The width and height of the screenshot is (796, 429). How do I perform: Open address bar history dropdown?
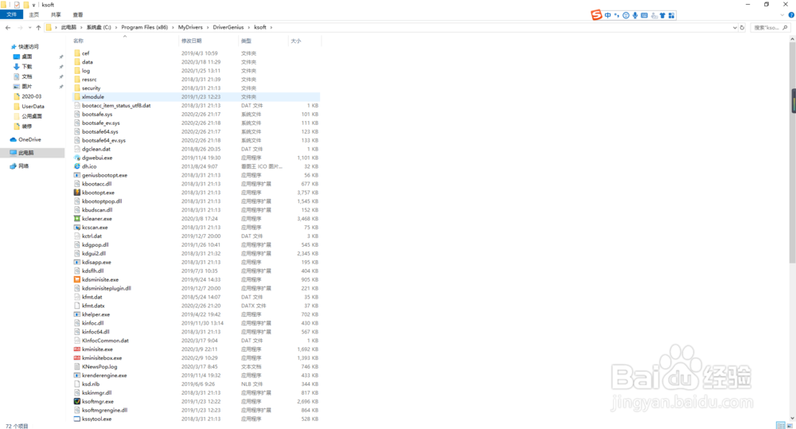click(735, 27)
